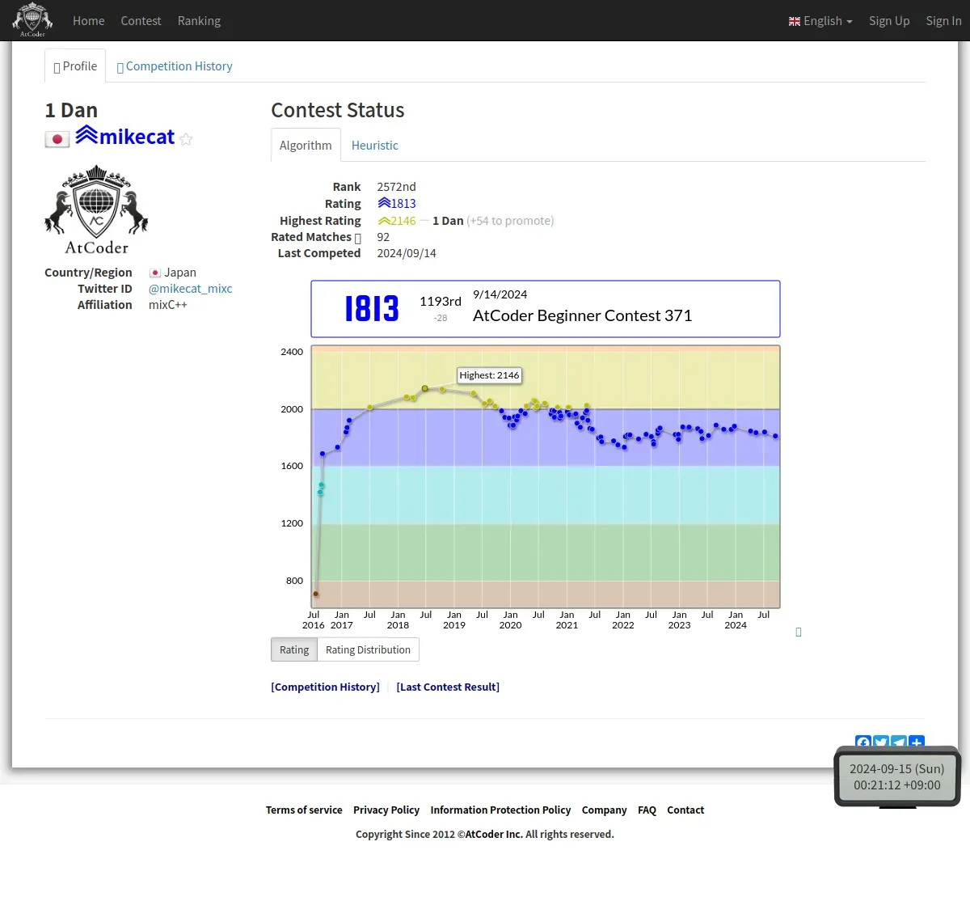Screen dimensions: 970x922
Task: Click the Contact footer link
Action: point(685,810)
